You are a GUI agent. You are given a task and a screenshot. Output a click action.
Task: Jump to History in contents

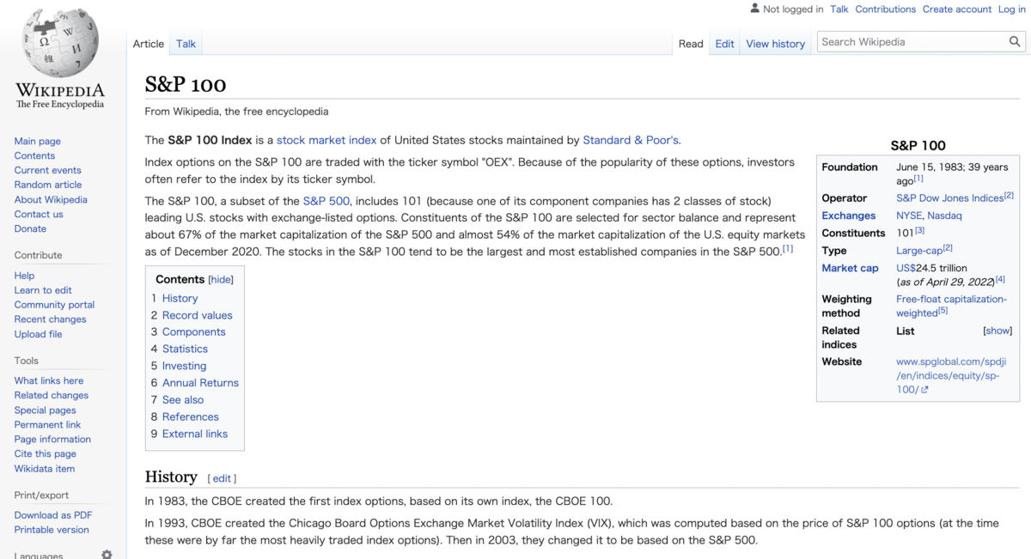point(180,298)
